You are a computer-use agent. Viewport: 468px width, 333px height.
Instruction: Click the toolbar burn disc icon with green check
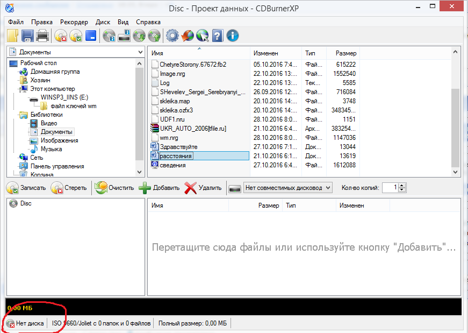pyautogui.click(x=76, y=36)
